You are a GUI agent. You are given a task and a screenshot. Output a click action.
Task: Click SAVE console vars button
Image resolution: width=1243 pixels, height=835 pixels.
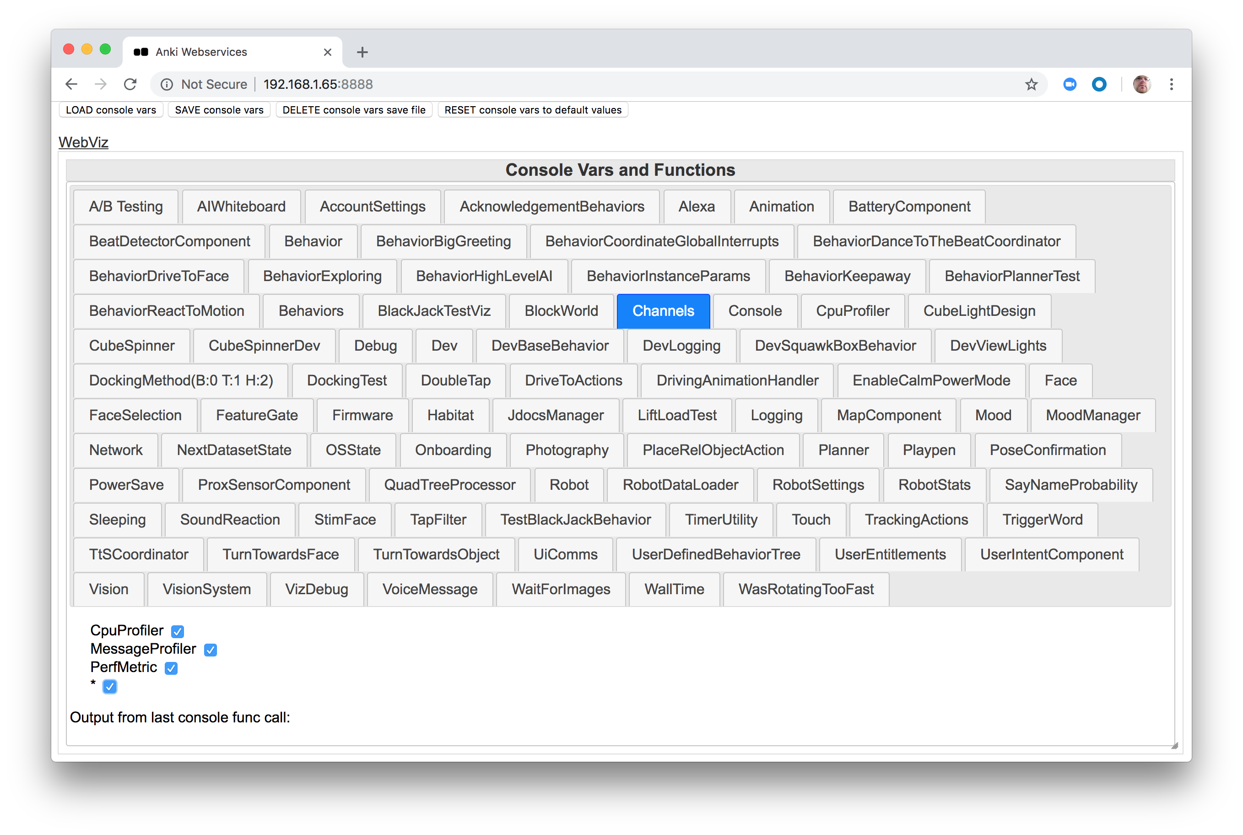219,110
